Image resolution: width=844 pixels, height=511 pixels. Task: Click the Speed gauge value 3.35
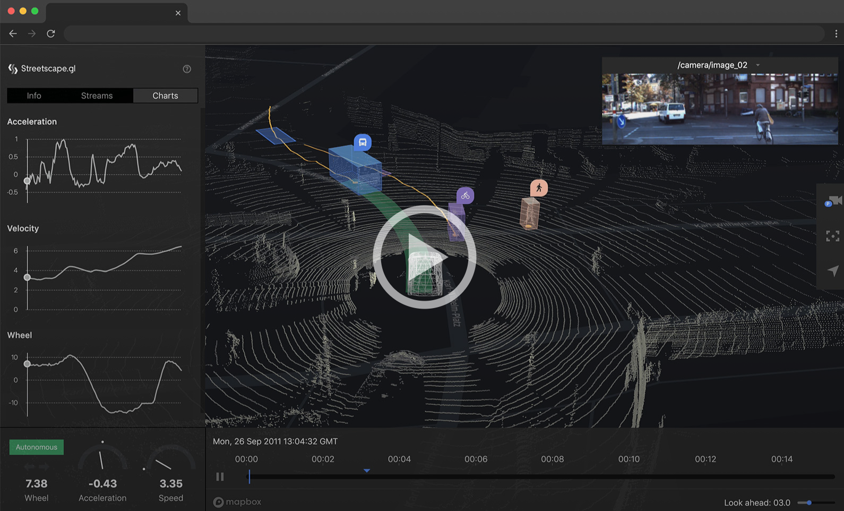point(171,484)
